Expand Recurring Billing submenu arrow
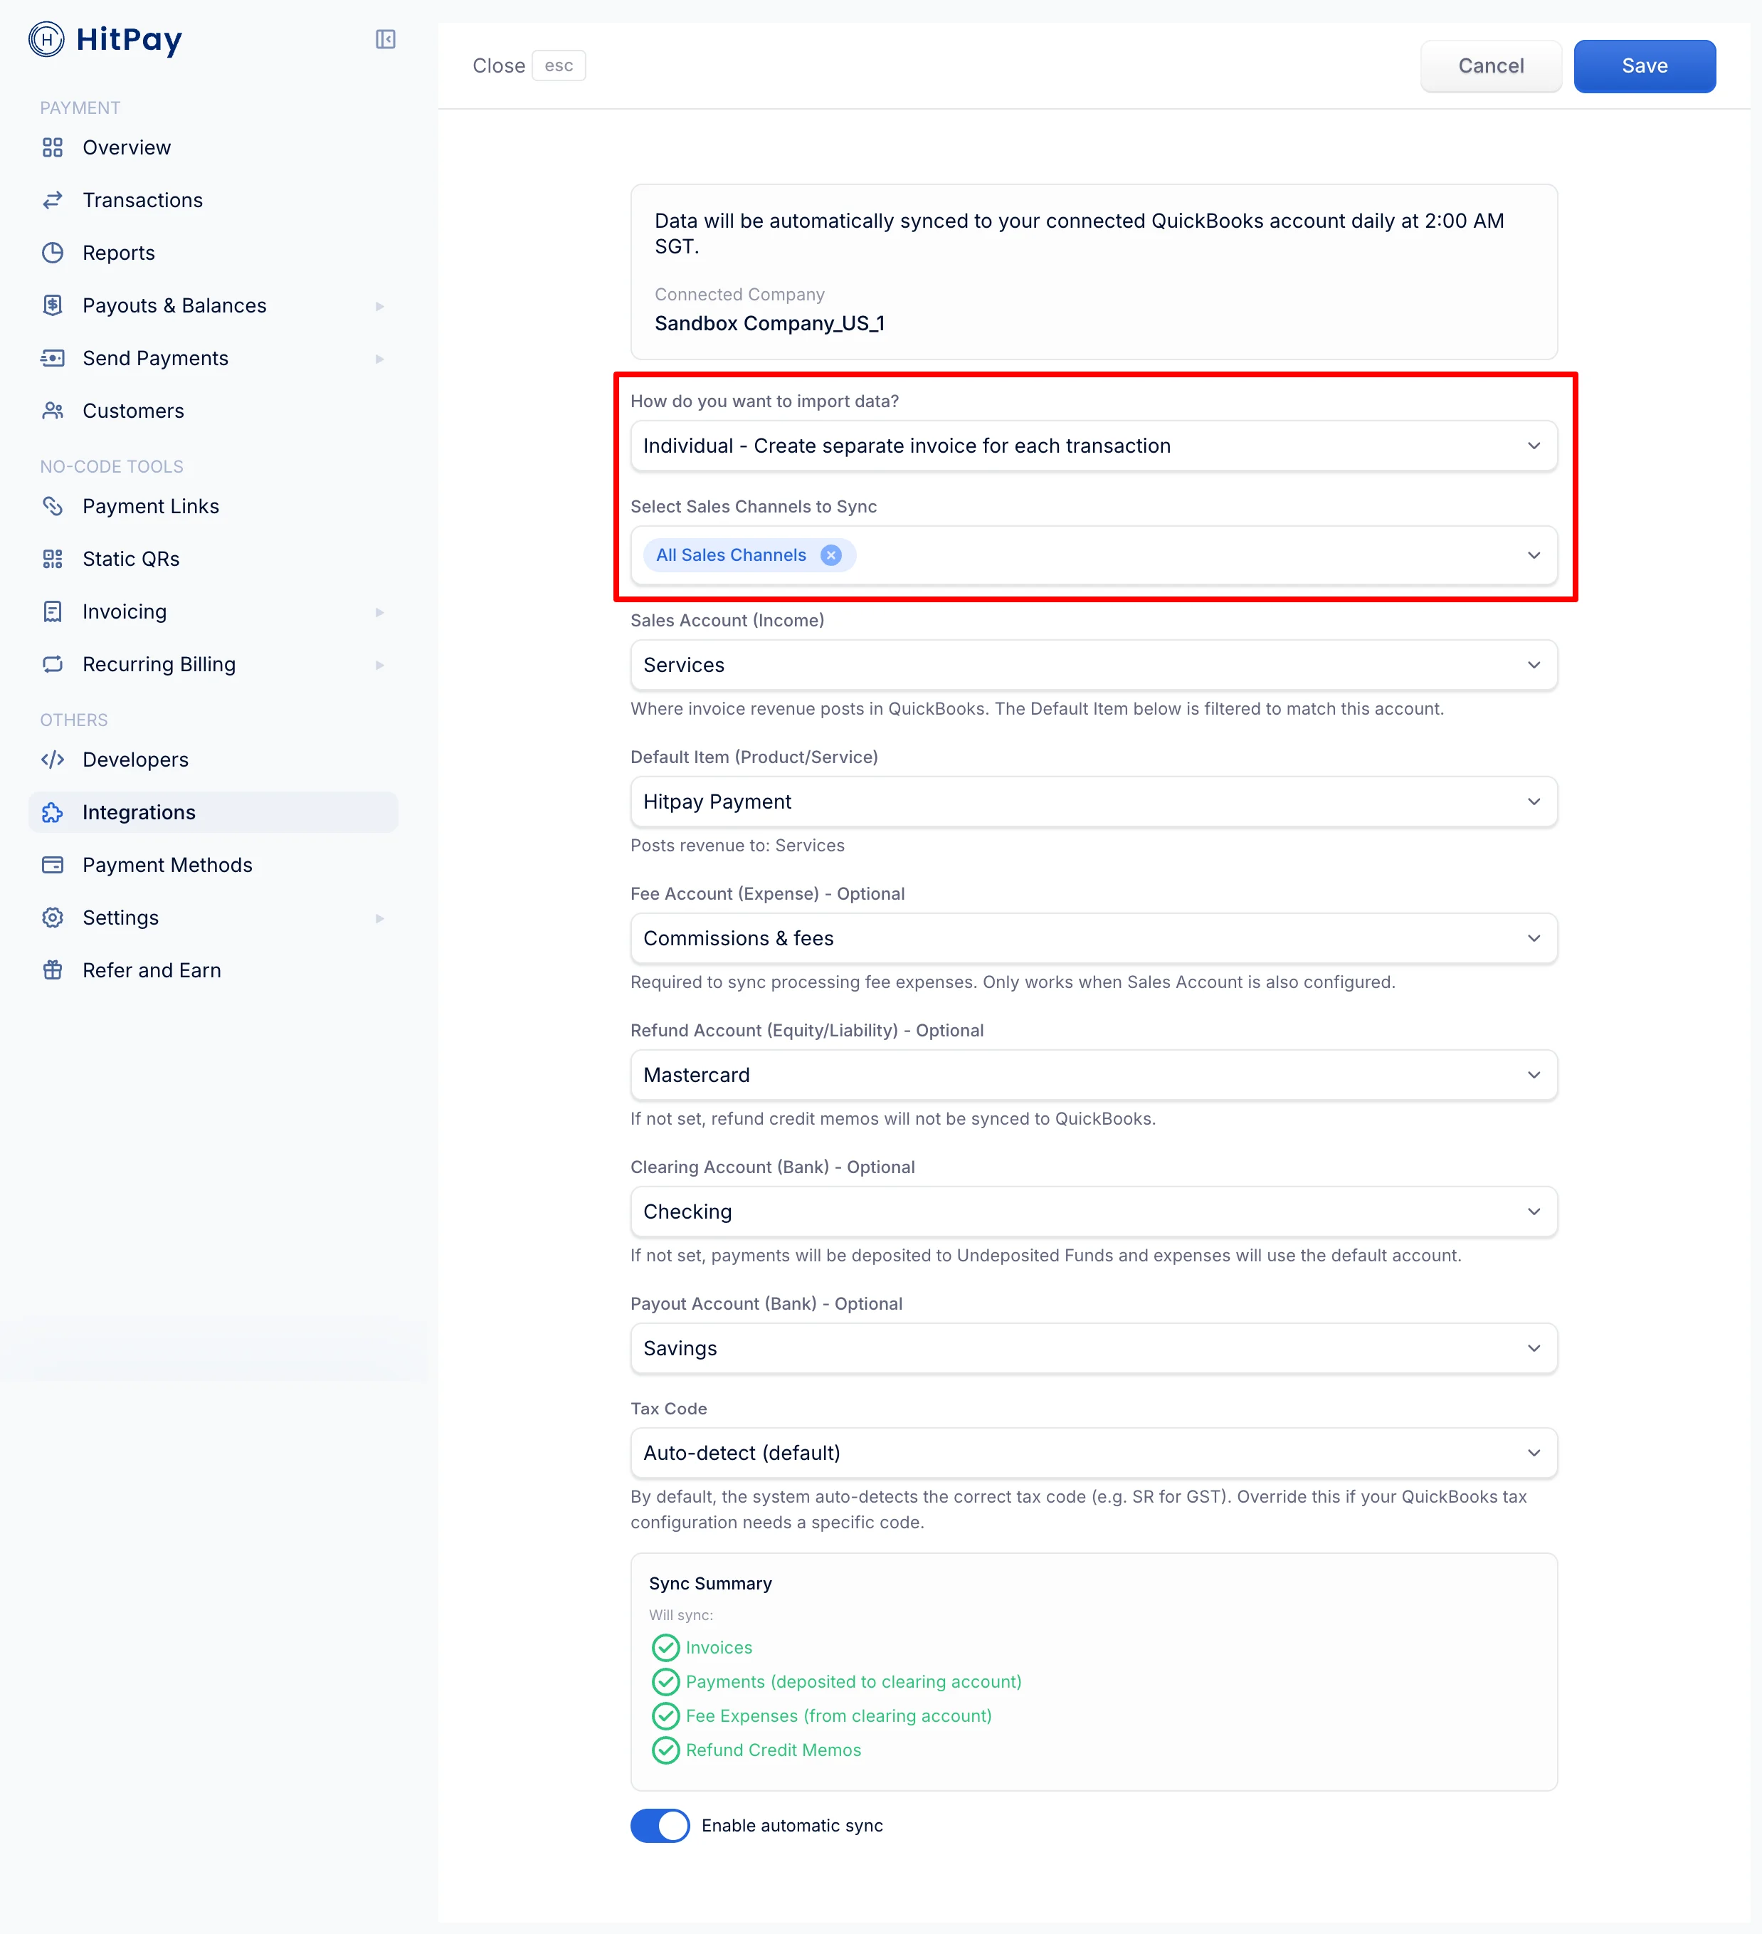 (380, 665)
